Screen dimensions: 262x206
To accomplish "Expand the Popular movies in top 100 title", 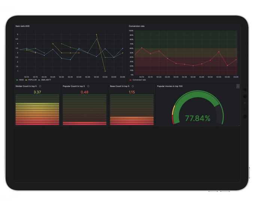I will pyautogui.click(x=170, y=86).
